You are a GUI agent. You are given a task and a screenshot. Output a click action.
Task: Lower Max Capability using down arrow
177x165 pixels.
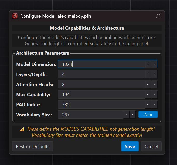(x=154, y=94)
